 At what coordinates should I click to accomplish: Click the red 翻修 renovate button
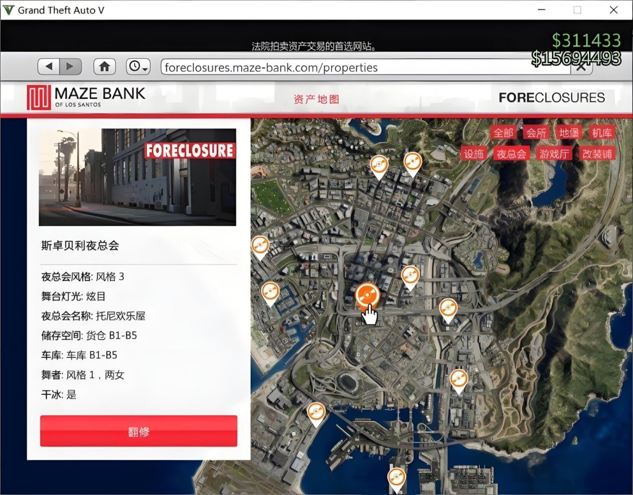tap(138, 431)
